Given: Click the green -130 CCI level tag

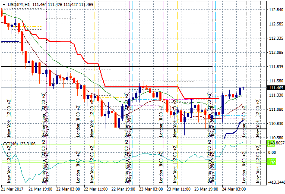Looking at the screenshot, I should [272, 163].
